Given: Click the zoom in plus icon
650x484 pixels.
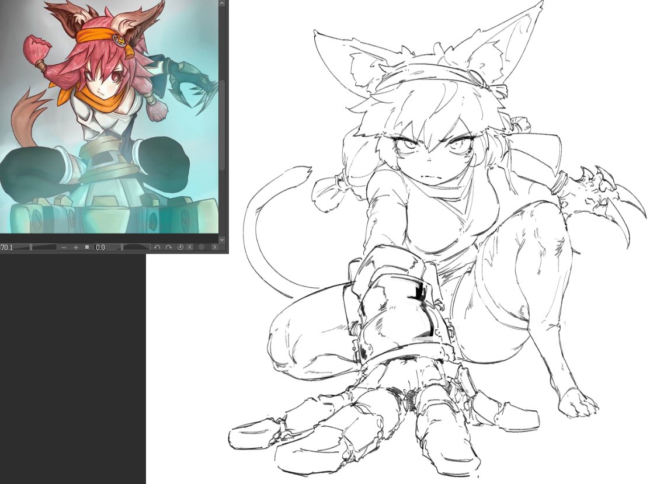Looking at the screenshot, I should 76,248.
